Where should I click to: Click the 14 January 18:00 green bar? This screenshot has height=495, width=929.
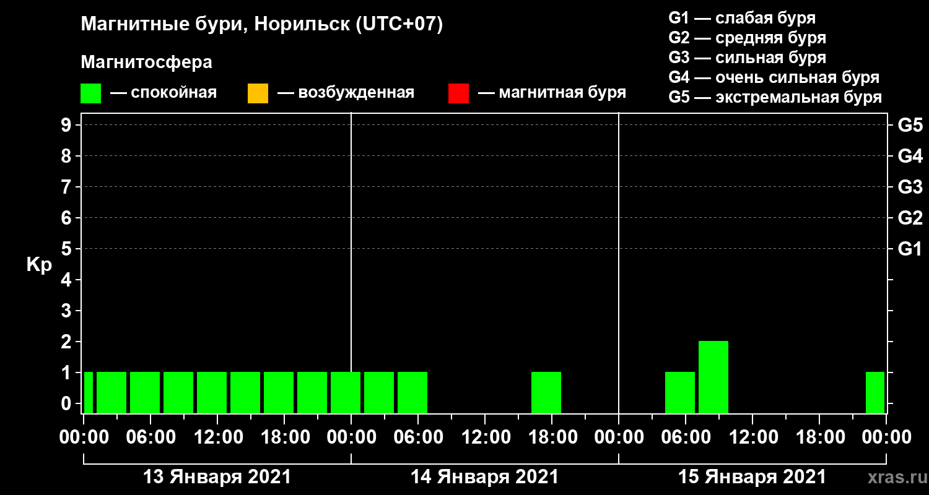tap(546, 392)
